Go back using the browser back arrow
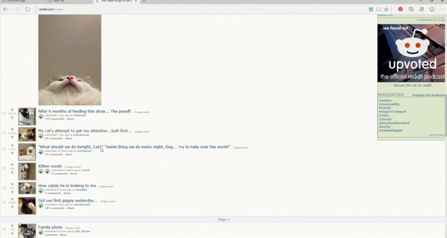Viewport: 447px width, 238px height. 6,9
